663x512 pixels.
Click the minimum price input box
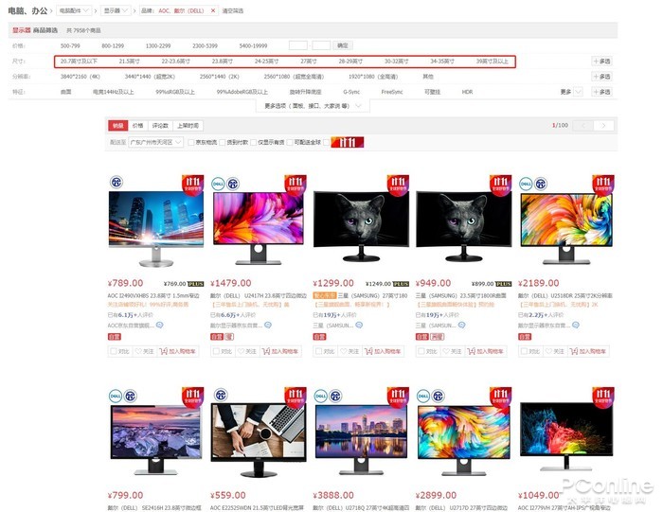(x=298, y=45)
